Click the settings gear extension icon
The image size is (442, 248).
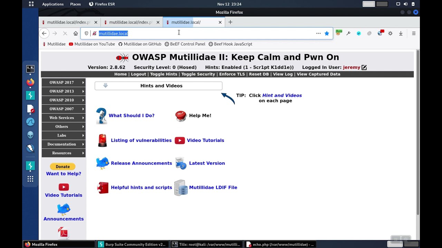pos(390,33)
